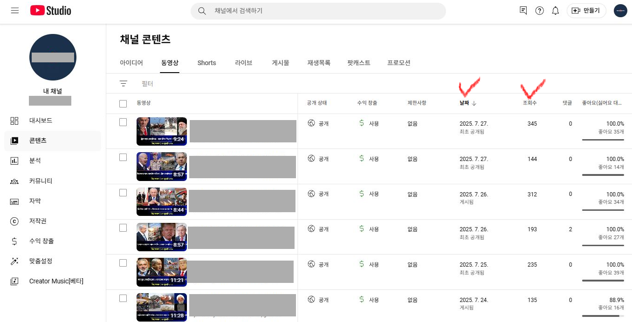Screen dimensions: 632x322
Task: Click the like ratio bar of first video
Action: click(x=603, y=140)
